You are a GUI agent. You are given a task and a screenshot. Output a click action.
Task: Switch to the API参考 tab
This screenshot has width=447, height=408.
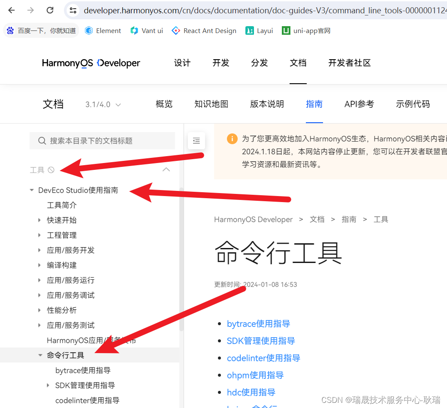359,104
